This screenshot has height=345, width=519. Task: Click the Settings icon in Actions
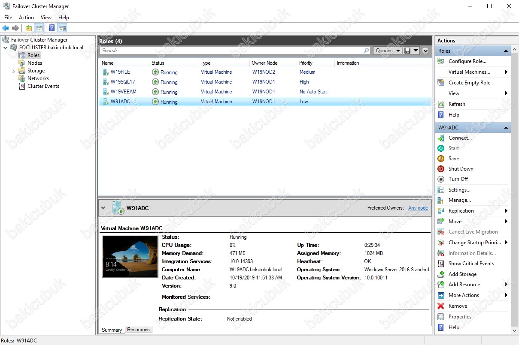[441, 190]
